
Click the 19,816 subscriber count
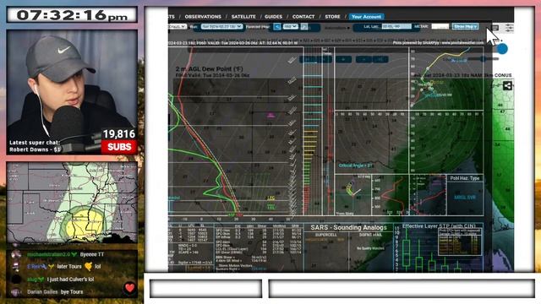coord(119,133)
